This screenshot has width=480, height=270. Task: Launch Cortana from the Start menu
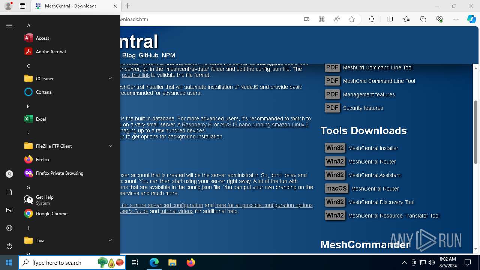coord(69,92)
